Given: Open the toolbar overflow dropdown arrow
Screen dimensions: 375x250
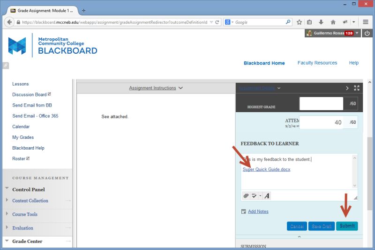Looking at the screenshot, I should tap(354, 22).
